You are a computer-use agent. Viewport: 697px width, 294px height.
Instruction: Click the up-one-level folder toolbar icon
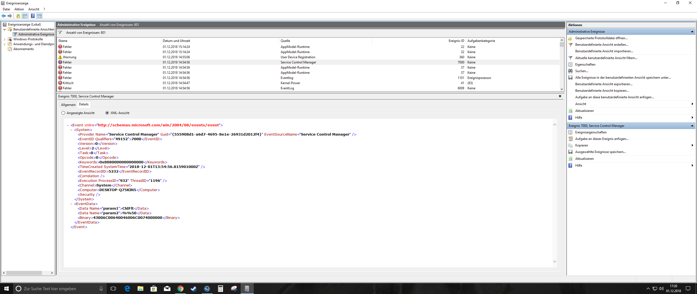[x=18, y=16]
